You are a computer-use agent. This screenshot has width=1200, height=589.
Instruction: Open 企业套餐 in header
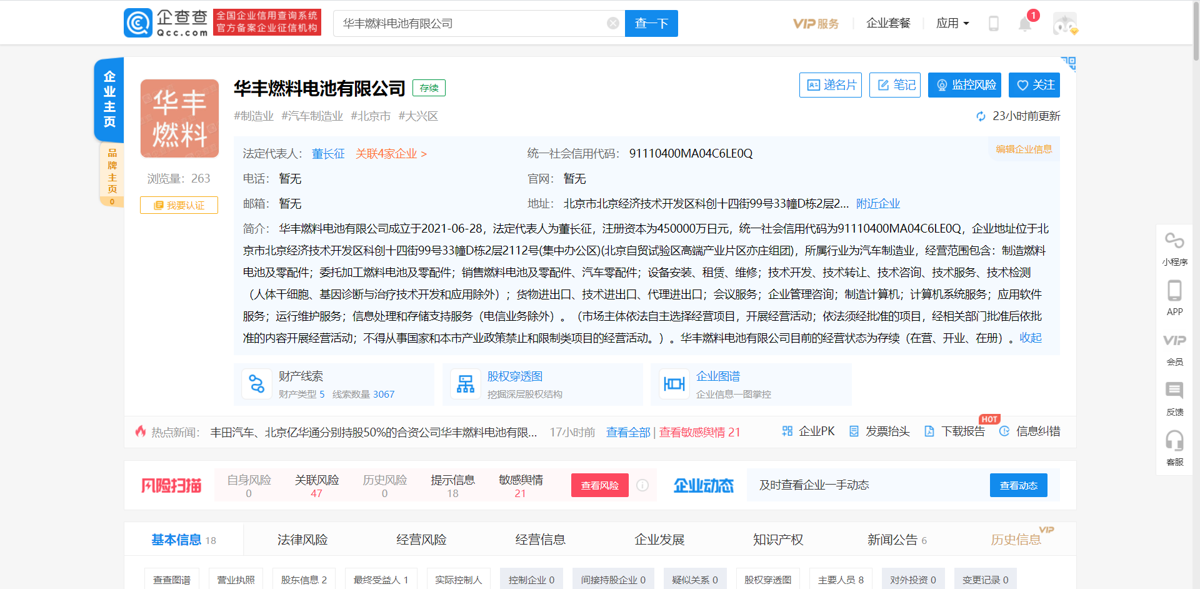pyautogui.click(x=888, y=24)
